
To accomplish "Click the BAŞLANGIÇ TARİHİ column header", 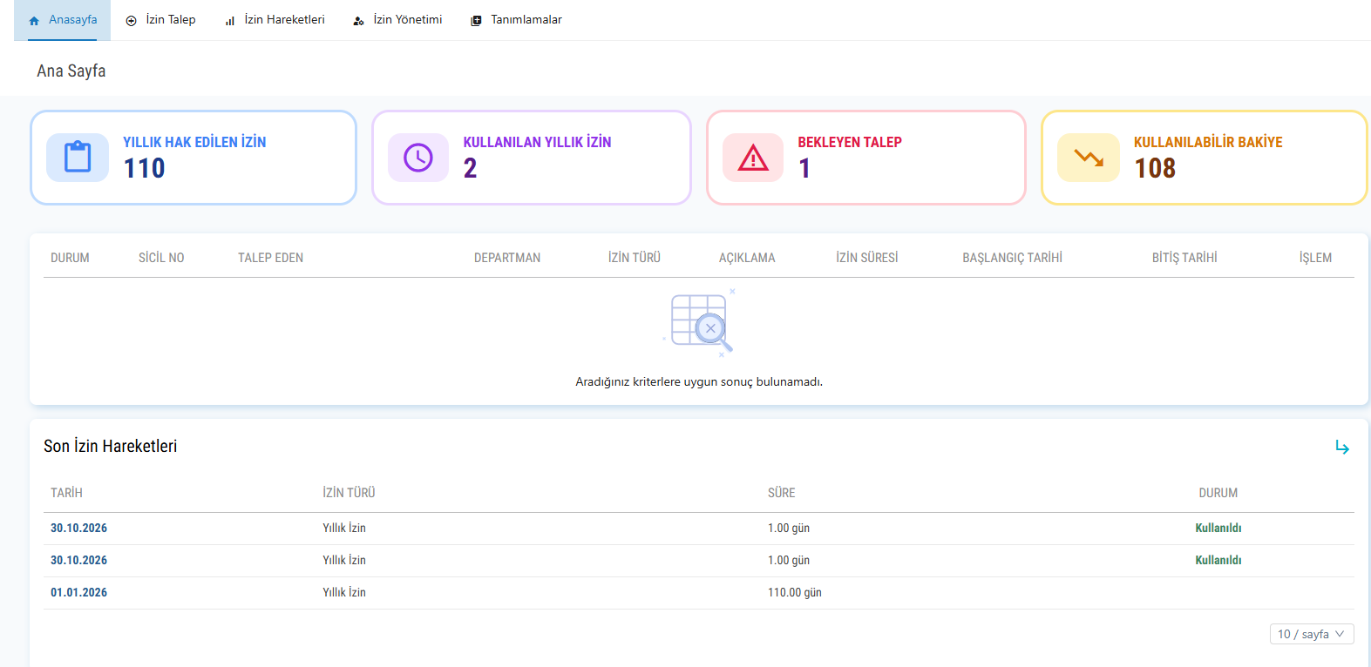I will (x=1012, y=258).
